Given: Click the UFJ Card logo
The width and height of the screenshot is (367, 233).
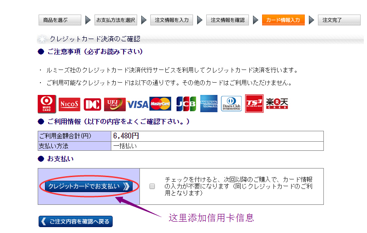Looking at the screenshot, I should click(x=114, y=104).
